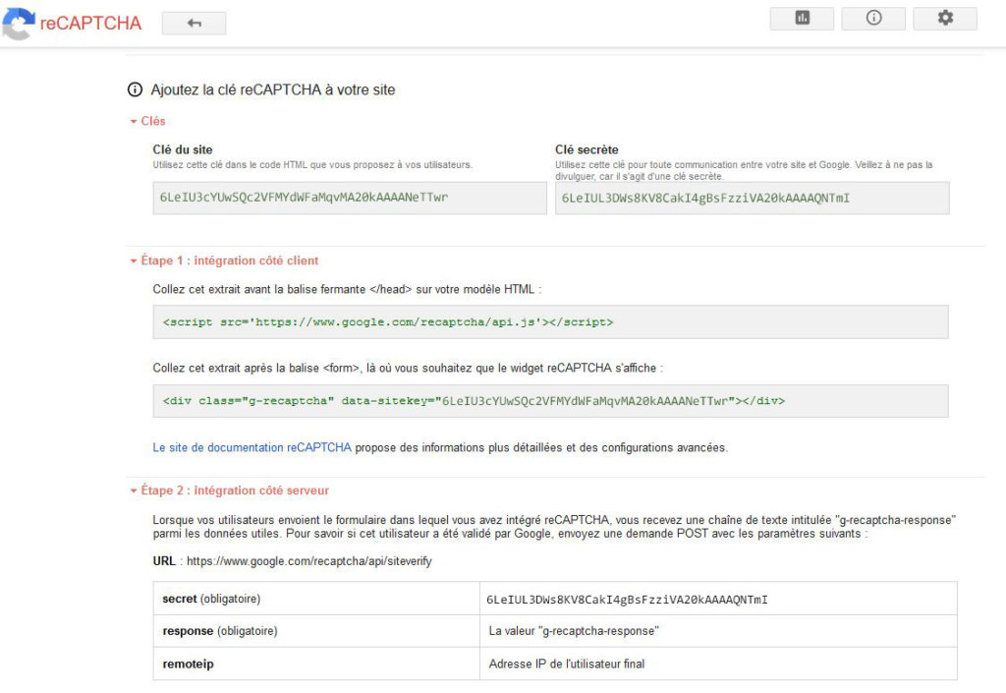Image resolution: width=1006 pixels, height=693 pixels.
Task: Click info icon beside 'Ajoutez la clé reCAPTCHA'
Action: tap(135, 89)
